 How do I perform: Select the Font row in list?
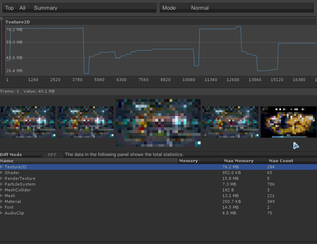point(9,207)
